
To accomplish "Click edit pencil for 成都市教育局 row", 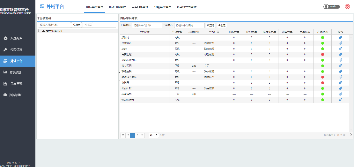I will 341,60.
